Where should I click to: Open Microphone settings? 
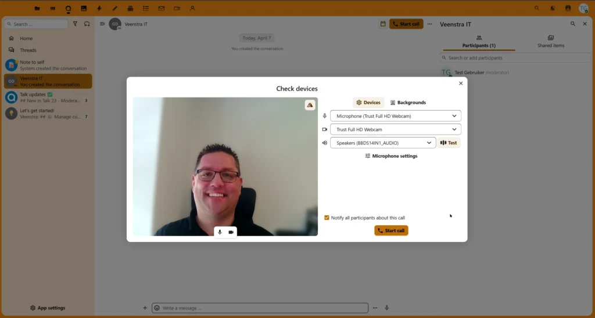point(391,156)
